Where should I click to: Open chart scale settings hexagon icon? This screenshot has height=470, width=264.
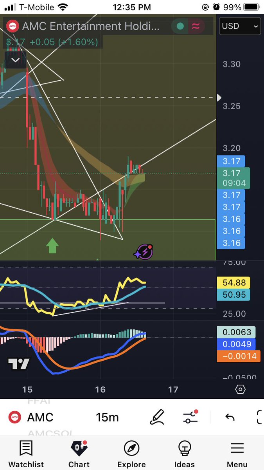241,389
